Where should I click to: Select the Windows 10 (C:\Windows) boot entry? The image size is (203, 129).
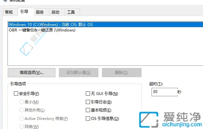click(x=105, y=25)
